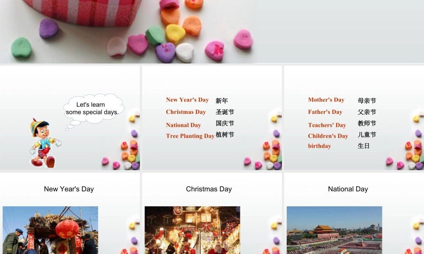Image resolution: width=424 pixels, height=254 pixels.
Task: Open the New Year's Day slide photo
Action: 50,231
